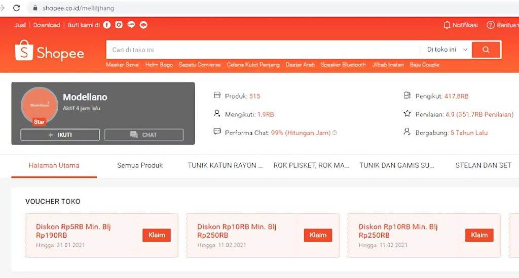The height and width of the screenshot is (278, 519).
Task: Click the Download link in top bar
Action: [x=47, y=25]
